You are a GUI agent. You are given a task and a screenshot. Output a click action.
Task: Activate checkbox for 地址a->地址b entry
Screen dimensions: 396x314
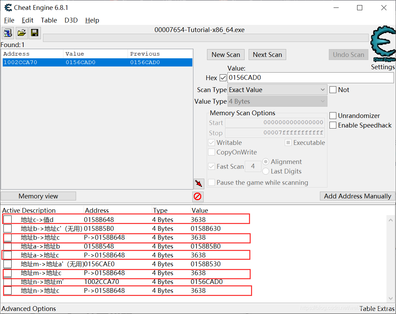(x=8, y=246)
